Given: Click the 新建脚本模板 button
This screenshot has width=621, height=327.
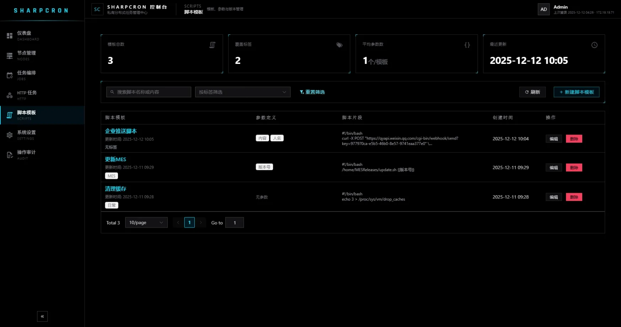Looking at the screenshot, I should point(576,92).
